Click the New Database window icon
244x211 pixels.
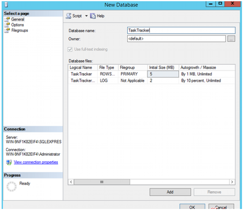point(6,5)
